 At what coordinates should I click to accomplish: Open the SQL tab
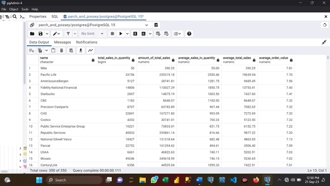(55, 17)
